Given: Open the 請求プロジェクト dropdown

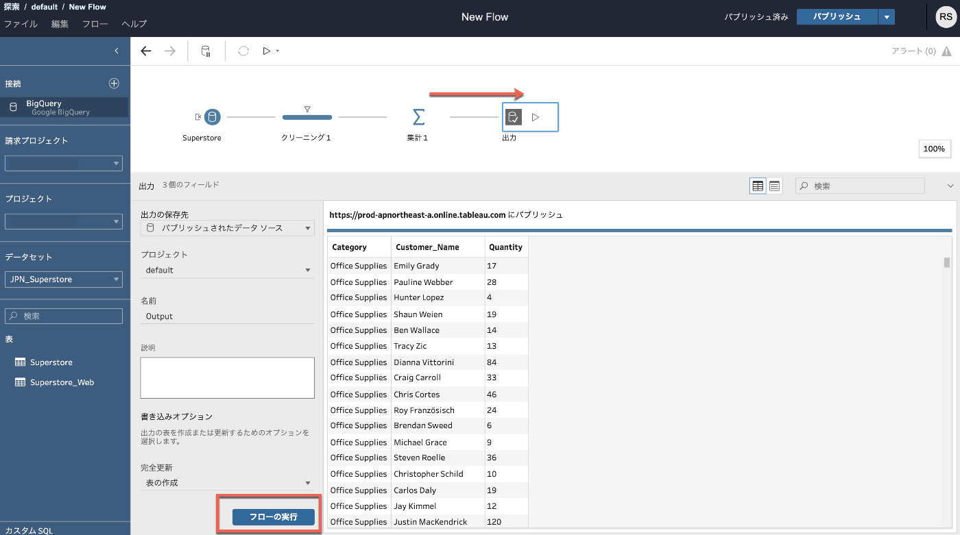Looking at the screenshot, I should [64, 164].
